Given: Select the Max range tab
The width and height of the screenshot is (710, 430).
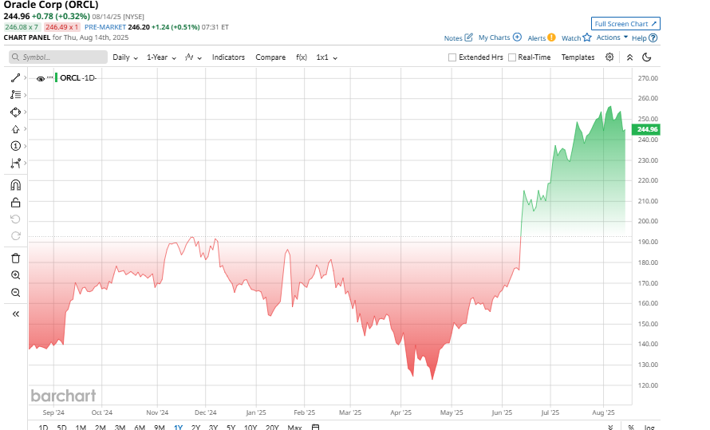Looking at the screenshot, I should [294, 427].
